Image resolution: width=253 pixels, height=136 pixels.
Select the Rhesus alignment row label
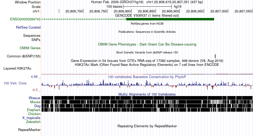tap(35, 98)
